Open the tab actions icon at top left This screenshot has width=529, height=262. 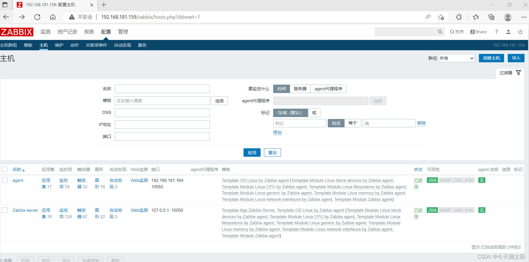click(x=5, y=5)
